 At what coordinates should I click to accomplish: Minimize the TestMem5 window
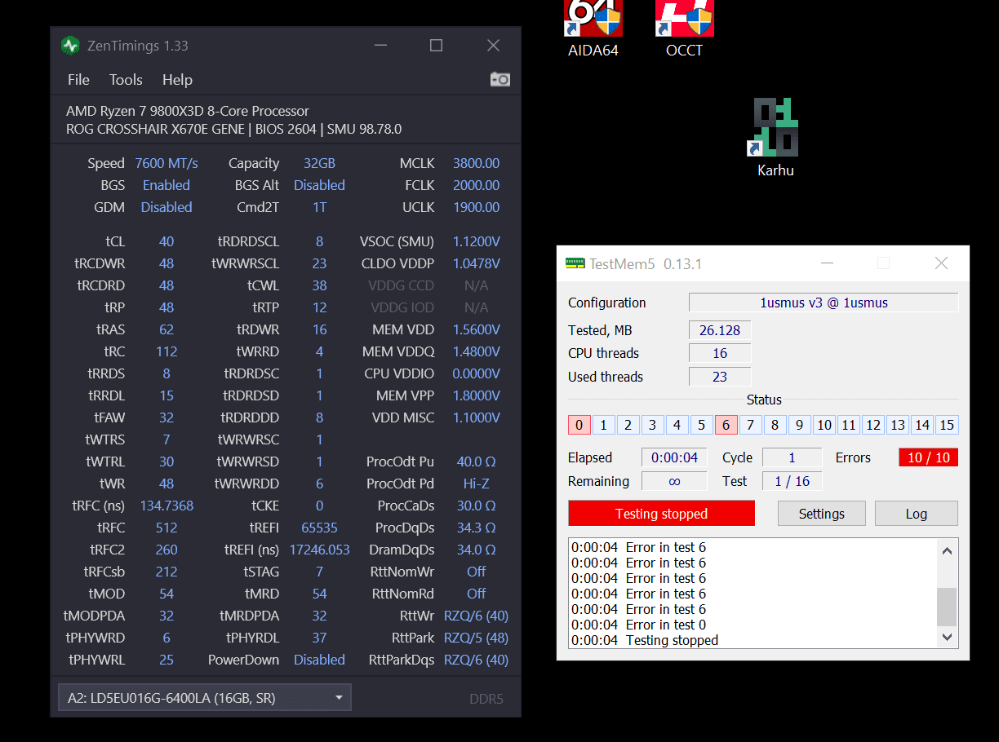[x=828, y=263]
